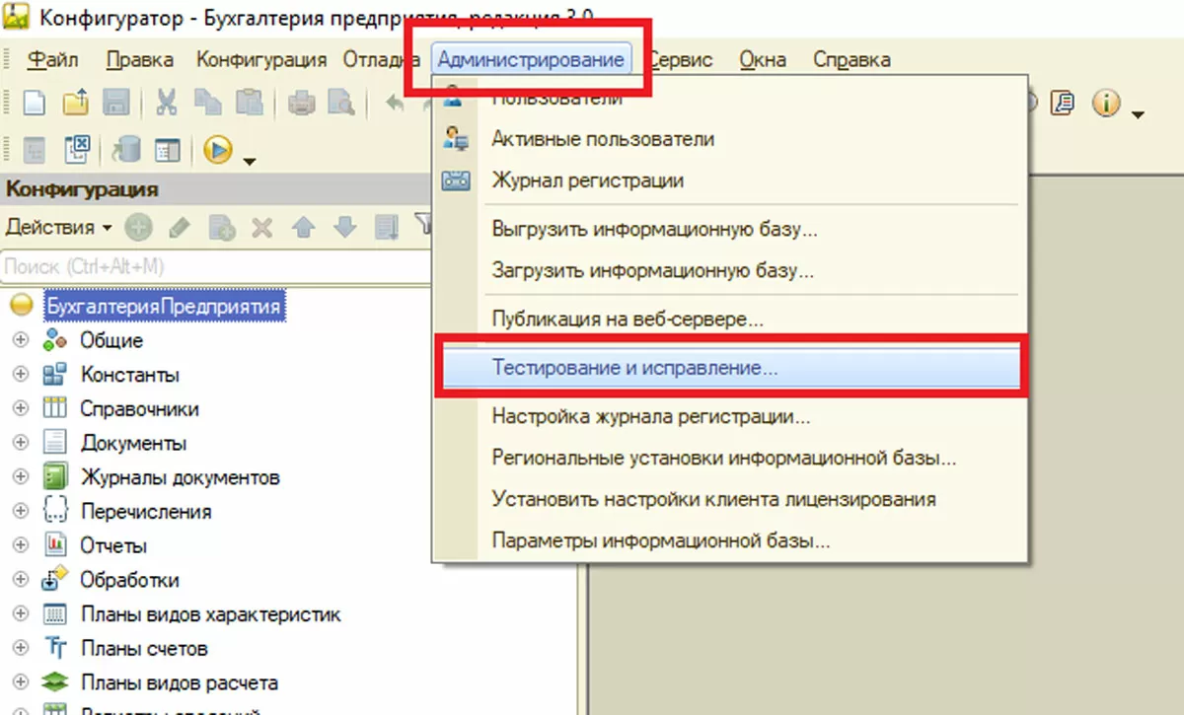This screenshot has width=1184, height=715.
Task: Expand the Справочники tree node
Action: click(x=19, y=408)
